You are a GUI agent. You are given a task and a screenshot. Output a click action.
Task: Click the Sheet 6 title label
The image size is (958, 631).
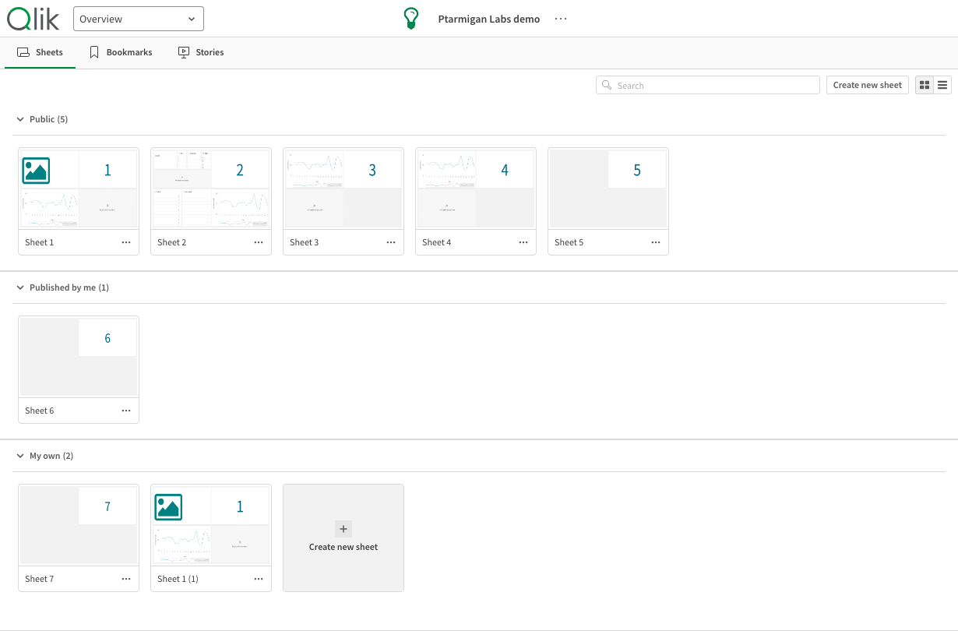40,411
